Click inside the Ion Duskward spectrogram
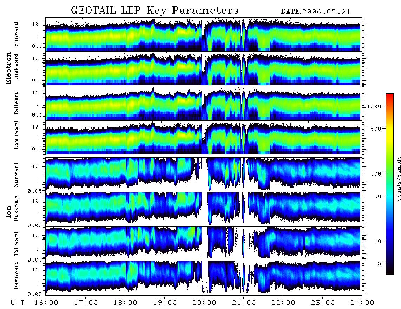 (x=204, y=209)
